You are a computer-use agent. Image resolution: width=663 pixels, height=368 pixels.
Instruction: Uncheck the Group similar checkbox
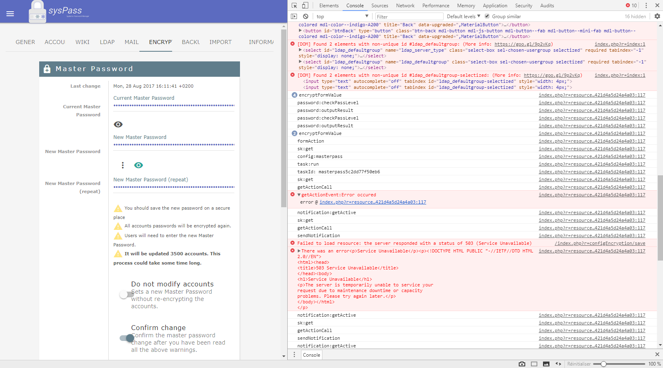pos(487,16)
